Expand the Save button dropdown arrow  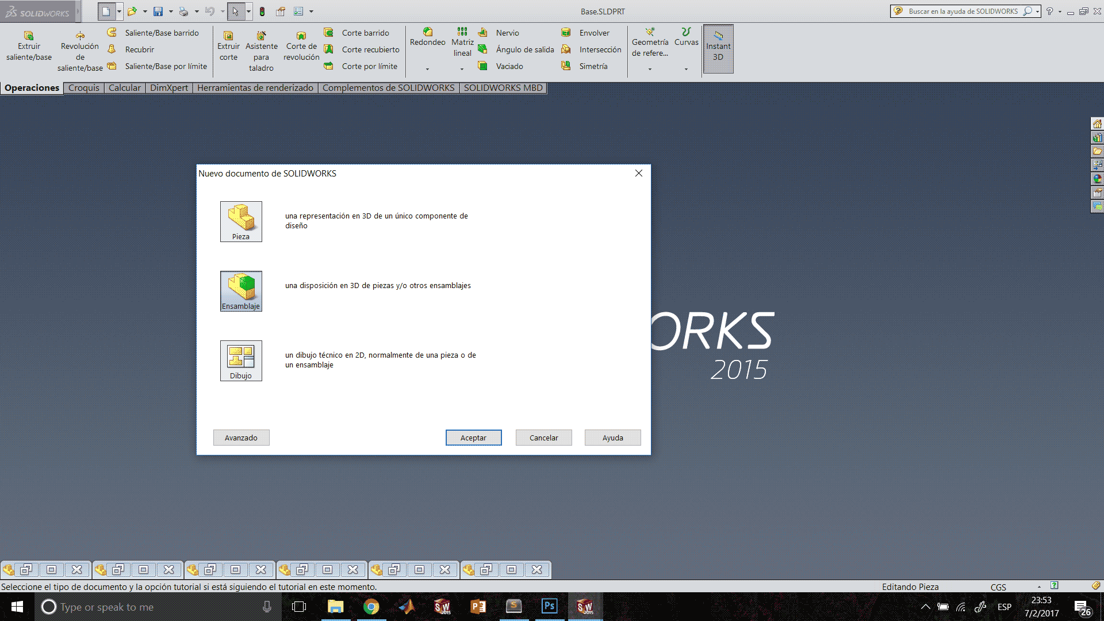pyautogui.click(x=171, y=11)
